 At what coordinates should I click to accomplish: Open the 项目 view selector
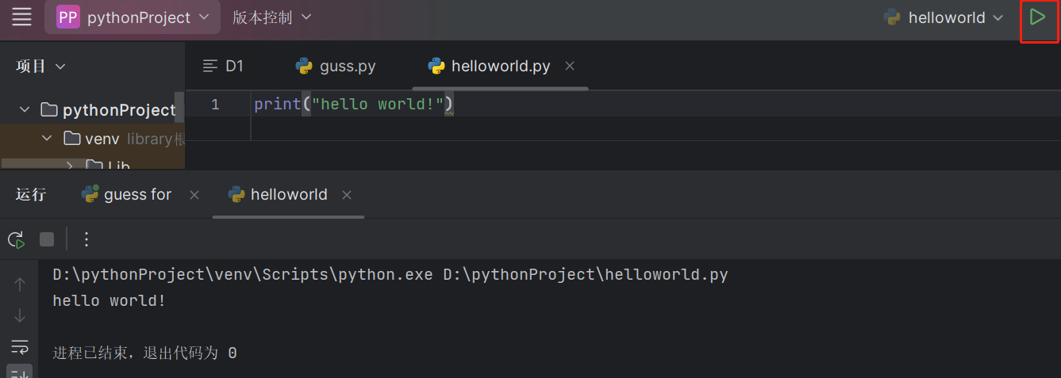[x=40, y=66]
